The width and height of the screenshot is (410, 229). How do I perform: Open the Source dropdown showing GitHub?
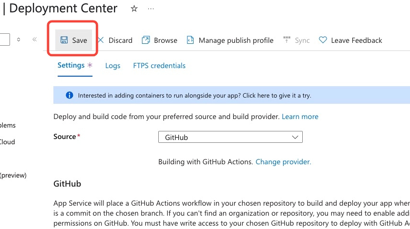pos(230,137)
